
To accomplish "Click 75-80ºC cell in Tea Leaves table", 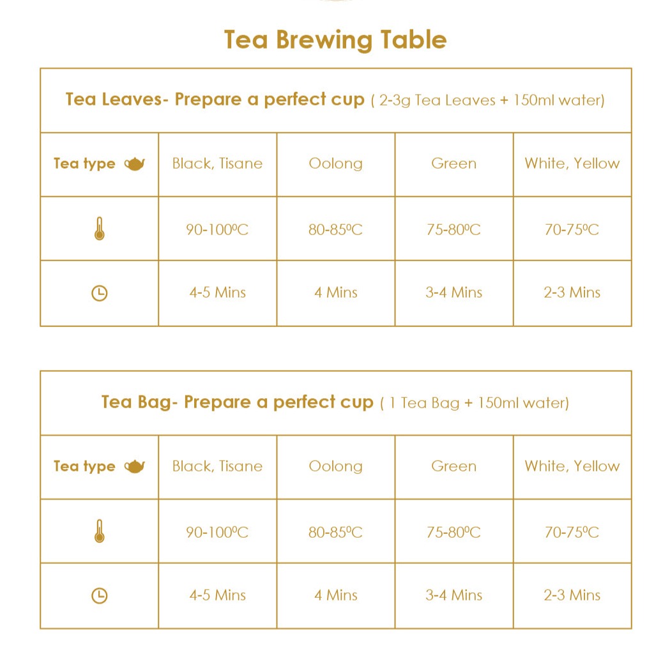I will (x=453, y=229).
